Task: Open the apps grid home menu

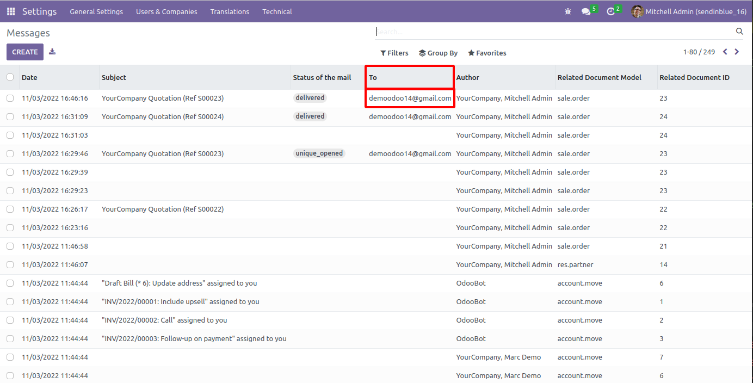Action: tap(11, 11)
